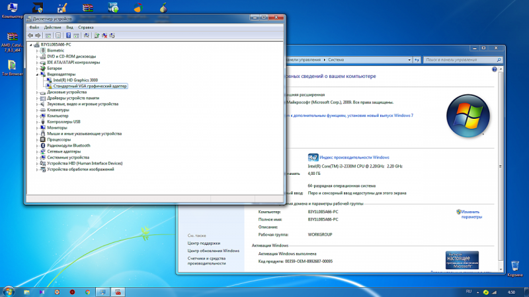The height and width of the screenshot is (297, 529).
Task: Click the refresh button beside the address bar
Action: [x=417, y=60]
